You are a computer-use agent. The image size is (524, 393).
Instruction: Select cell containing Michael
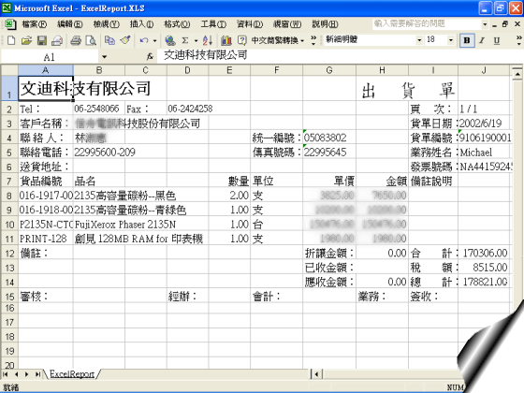tap(485, 153)
